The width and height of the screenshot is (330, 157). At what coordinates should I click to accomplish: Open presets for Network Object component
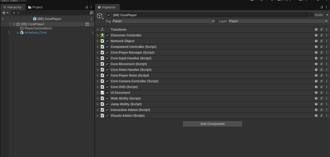pyautogui.click(x=321, y=41)
